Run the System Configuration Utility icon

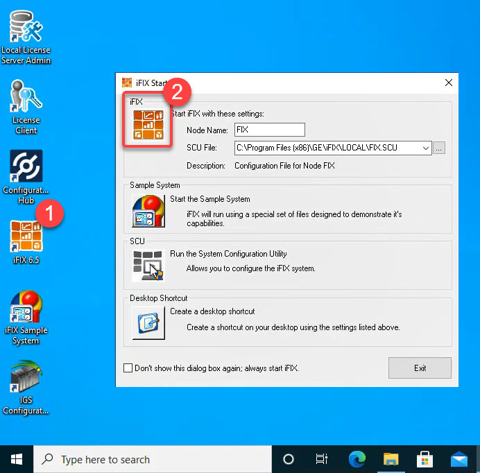pyautogui.click(x=148, y=265)
